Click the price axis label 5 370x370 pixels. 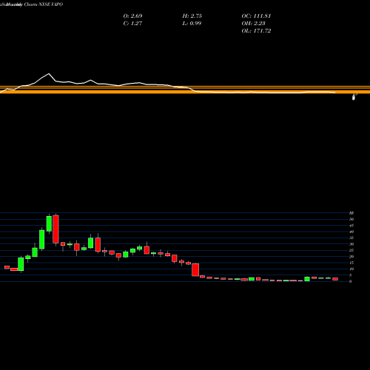(350, 275)
